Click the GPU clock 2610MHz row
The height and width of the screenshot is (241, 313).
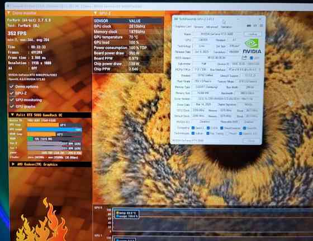128,26
